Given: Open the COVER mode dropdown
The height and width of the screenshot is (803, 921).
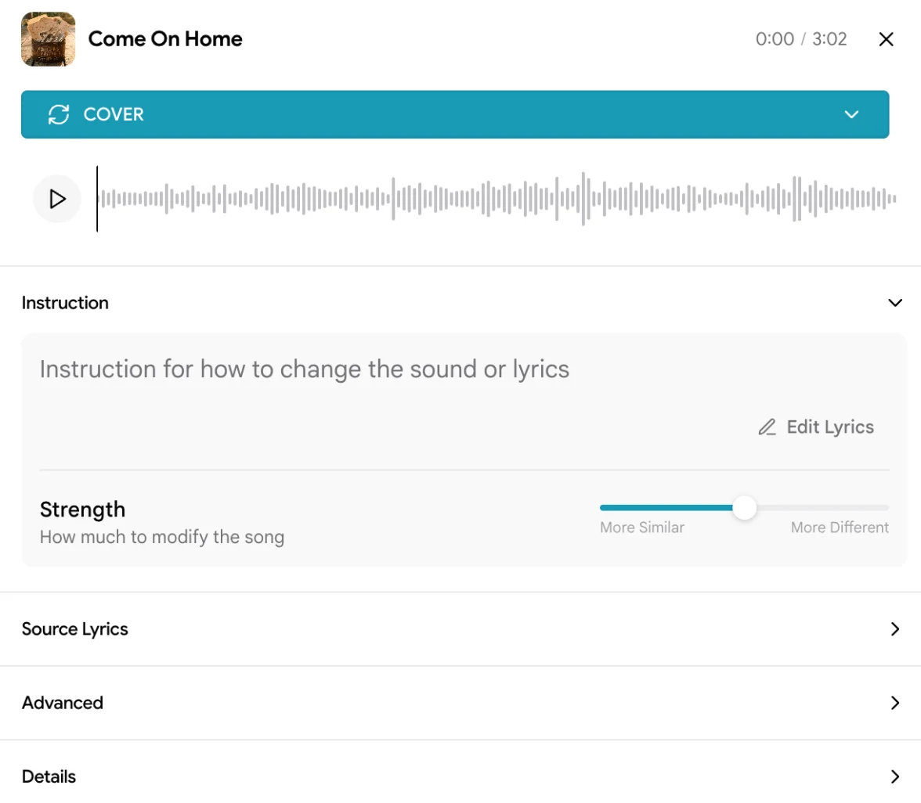Looking at the screenshot, I should point(455,114).
